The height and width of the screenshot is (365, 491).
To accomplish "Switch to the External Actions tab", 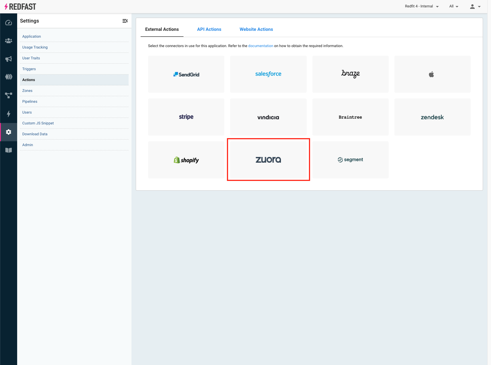I will [162, 29].
